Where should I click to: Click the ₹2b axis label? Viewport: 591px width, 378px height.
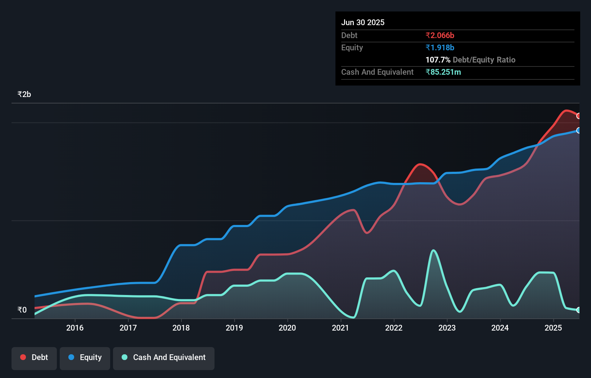pos(24,94)
